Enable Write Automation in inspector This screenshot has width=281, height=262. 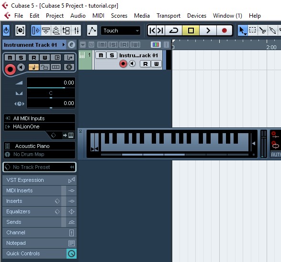45,58
